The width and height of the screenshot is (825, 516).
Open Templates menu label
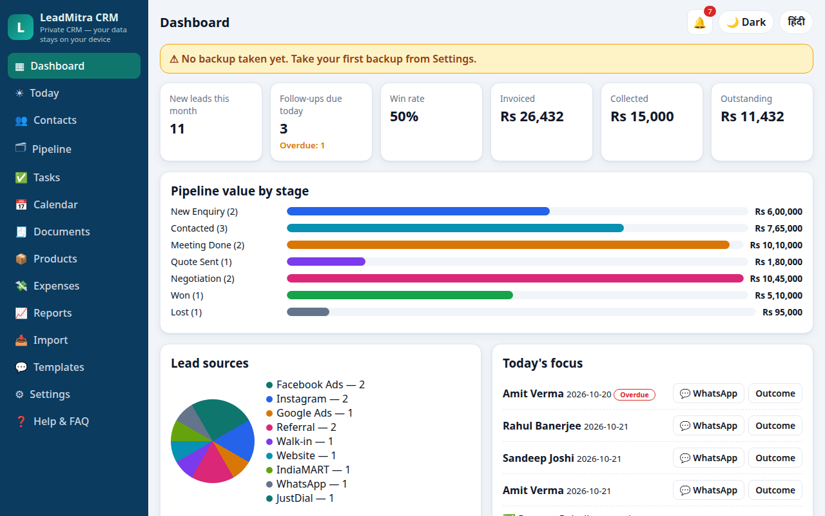pos(59,367)
